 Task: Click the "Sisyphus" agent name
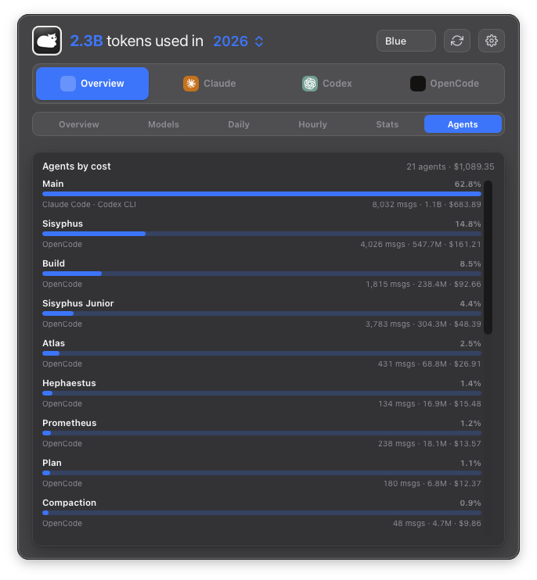[x=63, y=224]
